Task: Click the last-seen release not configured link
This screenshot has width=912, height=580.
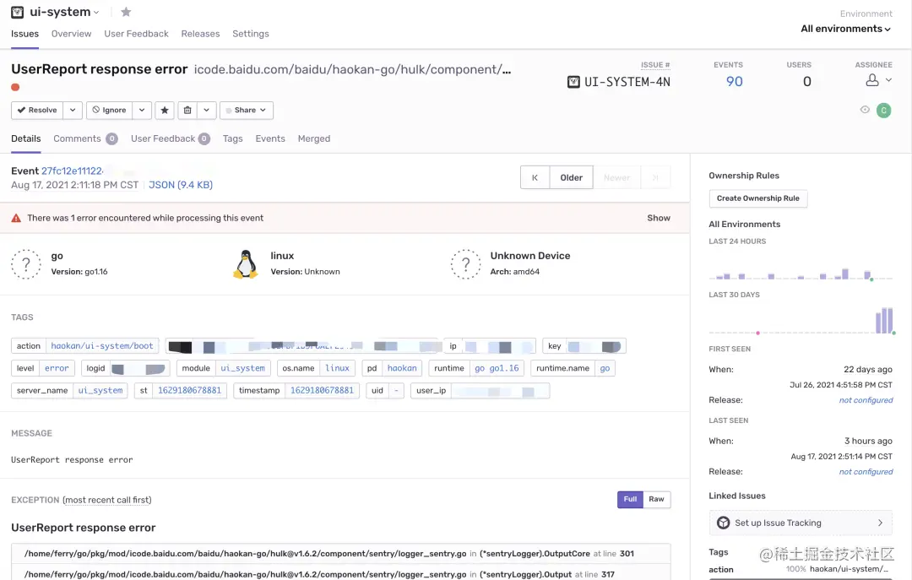Action: pos(866,472)
